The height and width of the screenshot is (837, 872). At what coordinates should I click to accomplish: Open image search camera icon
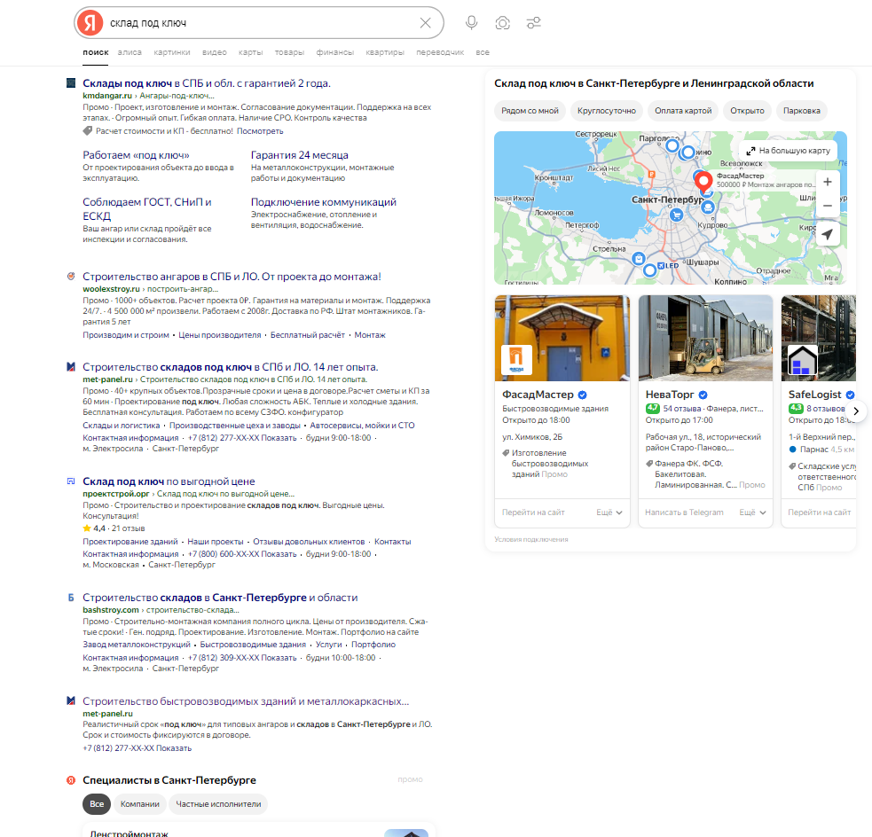pos(503,23)
